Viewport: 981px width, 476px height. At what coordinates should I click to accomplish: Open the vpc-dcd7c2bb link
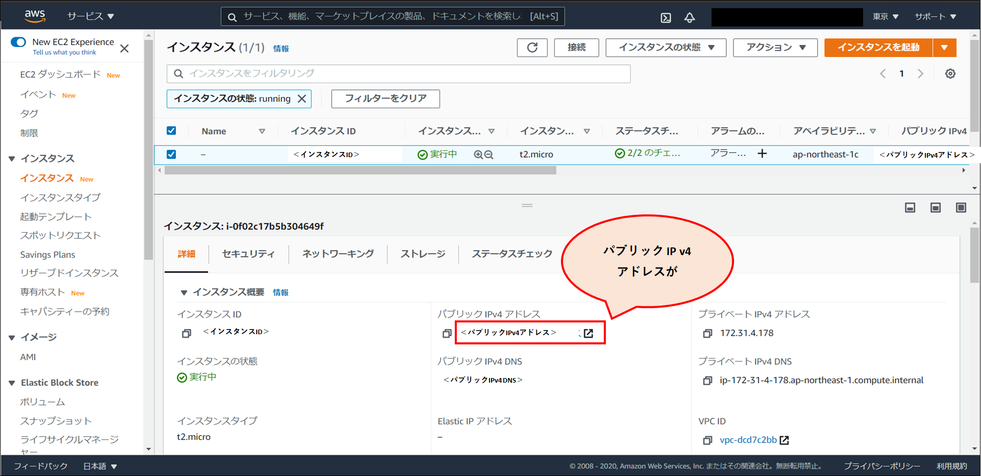click(748, 440)
